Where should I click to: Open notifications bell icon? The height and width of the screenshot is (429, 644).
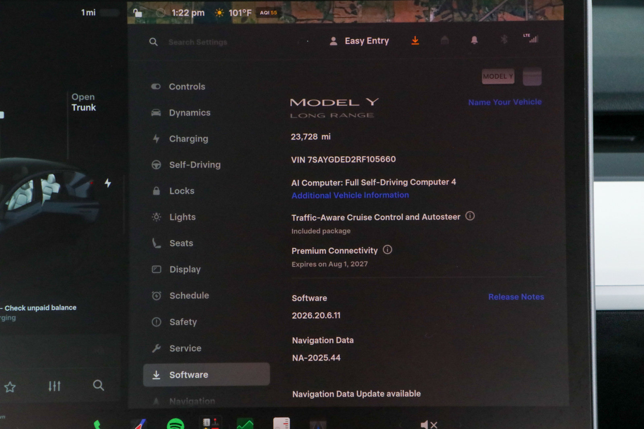pyautogui.click(x=475, y=40)
